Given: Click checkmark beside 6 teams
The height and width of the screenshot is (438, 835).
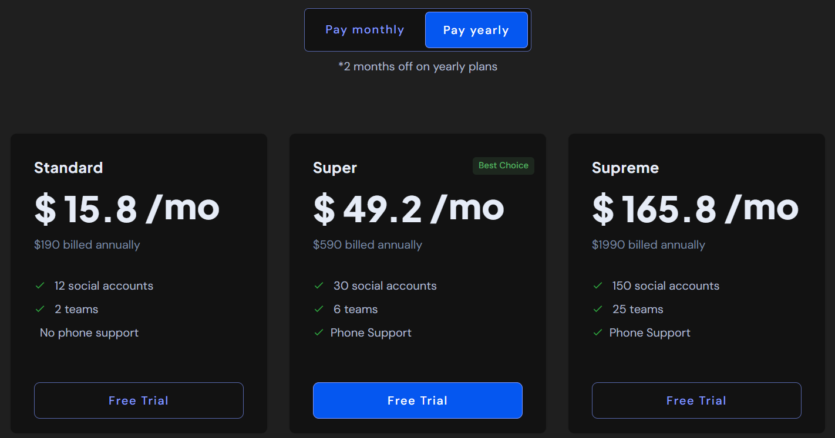Looking at the screenshot, I should (319, 309).
